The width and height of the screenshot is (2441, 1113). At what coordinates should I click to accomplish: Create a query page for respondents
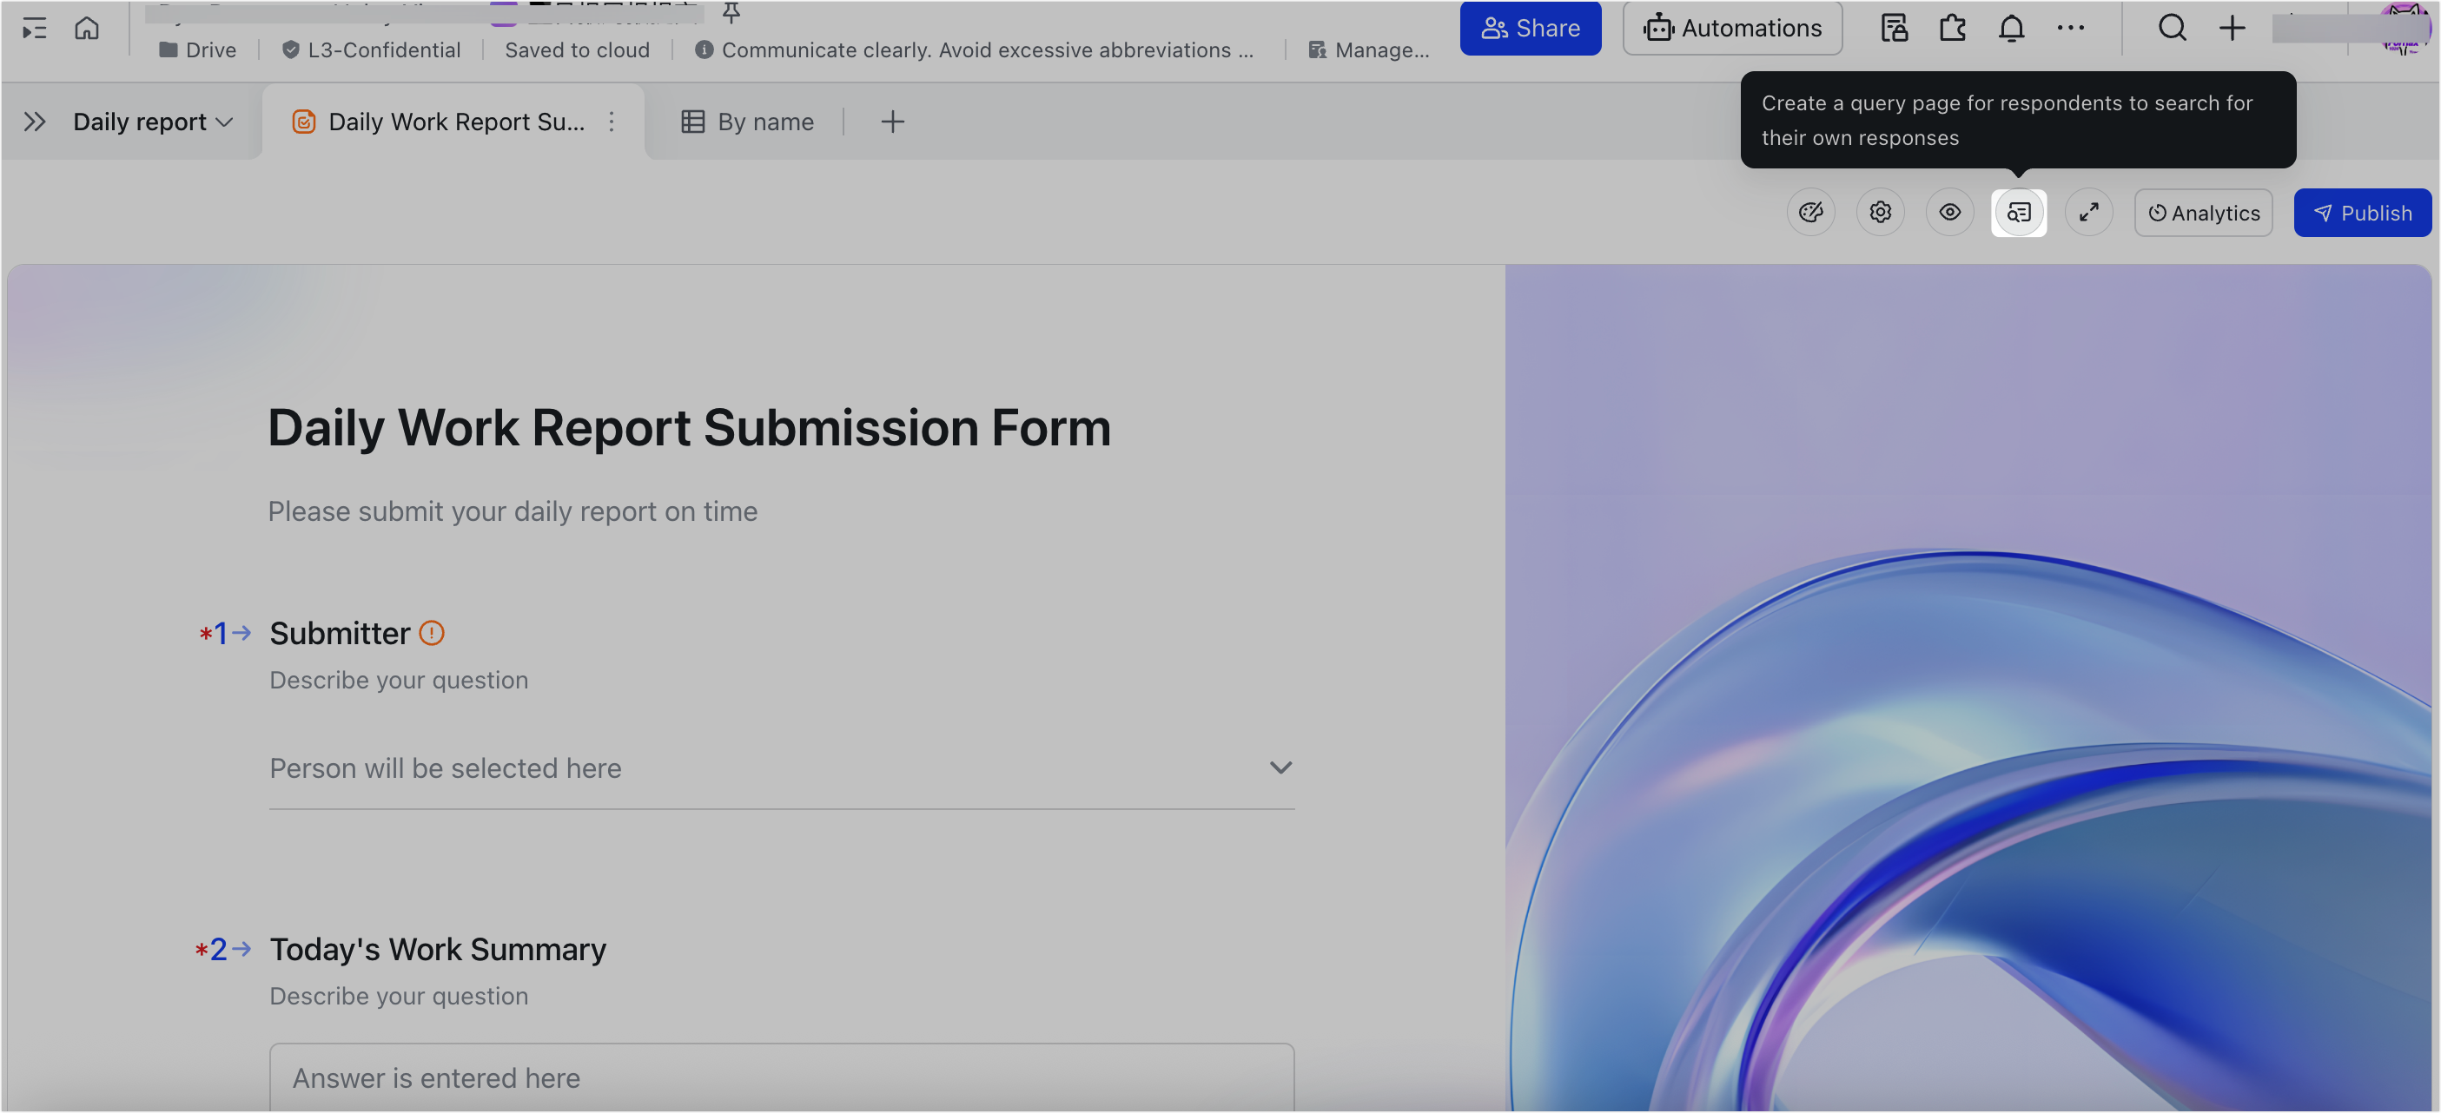[2018, 213]
